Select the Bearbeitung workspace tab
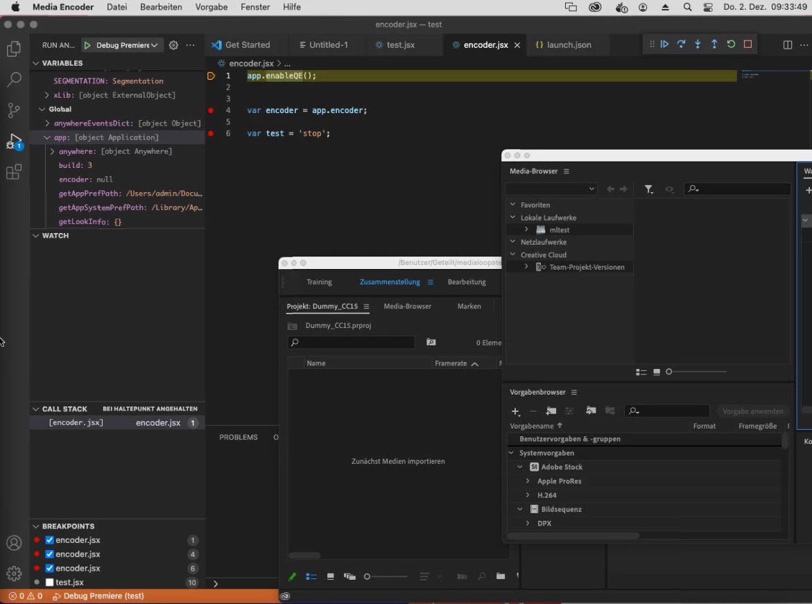This screenshot has width=812, height=604. [x=467, y=282]
